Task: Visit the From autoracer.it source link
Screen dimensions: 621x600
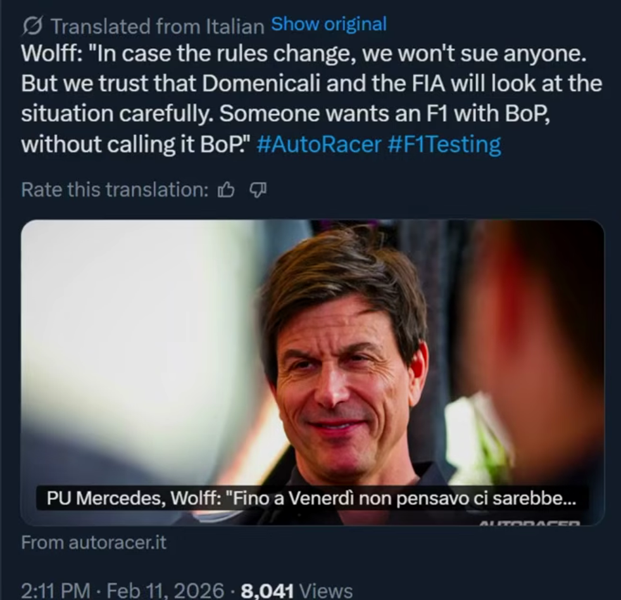Action: [94, 542]
